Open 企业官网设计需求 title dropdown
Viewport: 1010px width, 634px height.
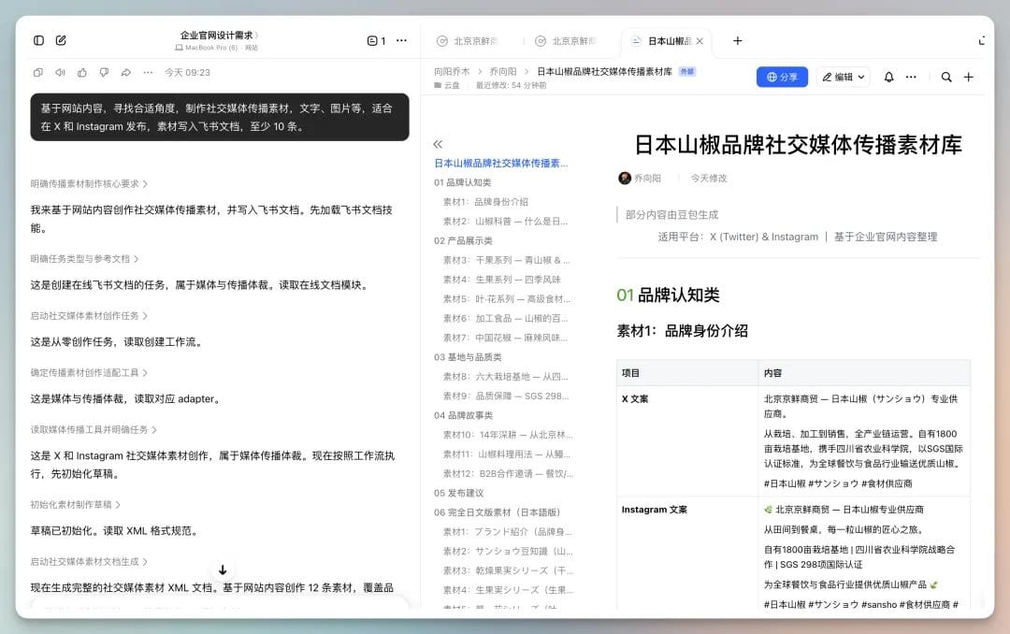pyautogui.click(x=219, y=36)
